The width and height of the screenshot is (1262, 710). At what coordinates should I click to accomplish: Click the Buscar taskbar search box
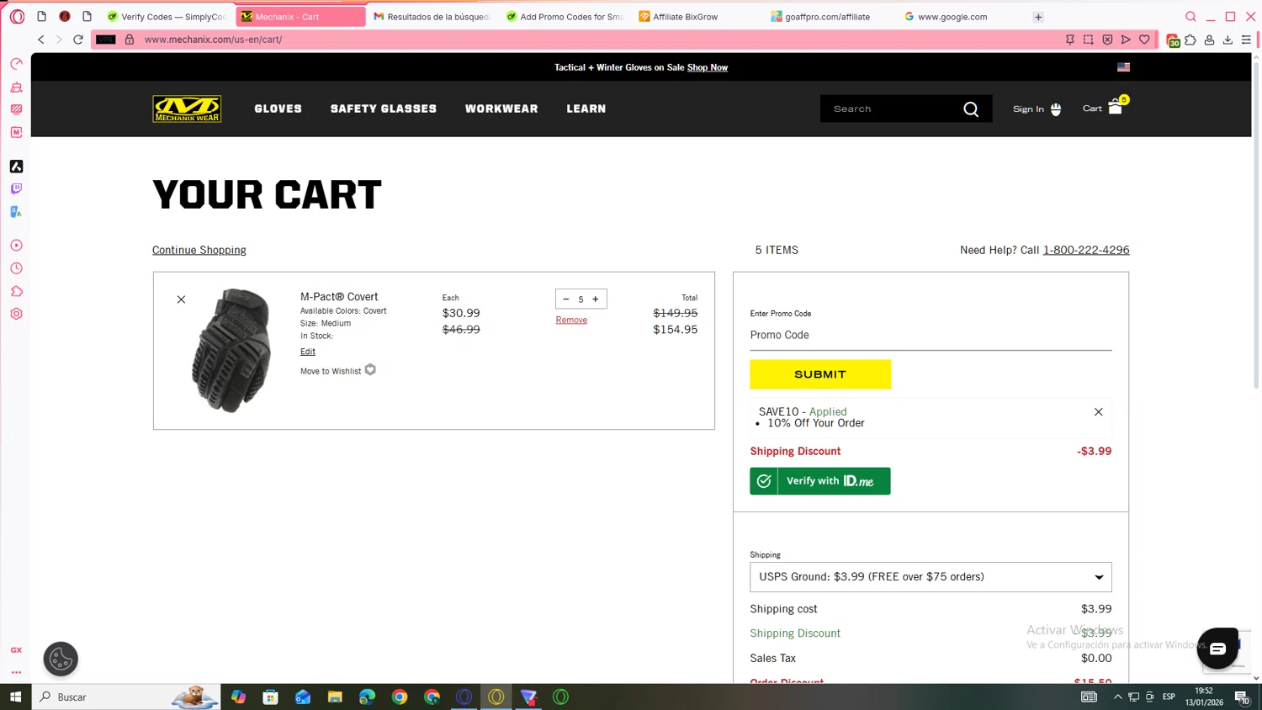pyautogui.click(x=126, y=697)
